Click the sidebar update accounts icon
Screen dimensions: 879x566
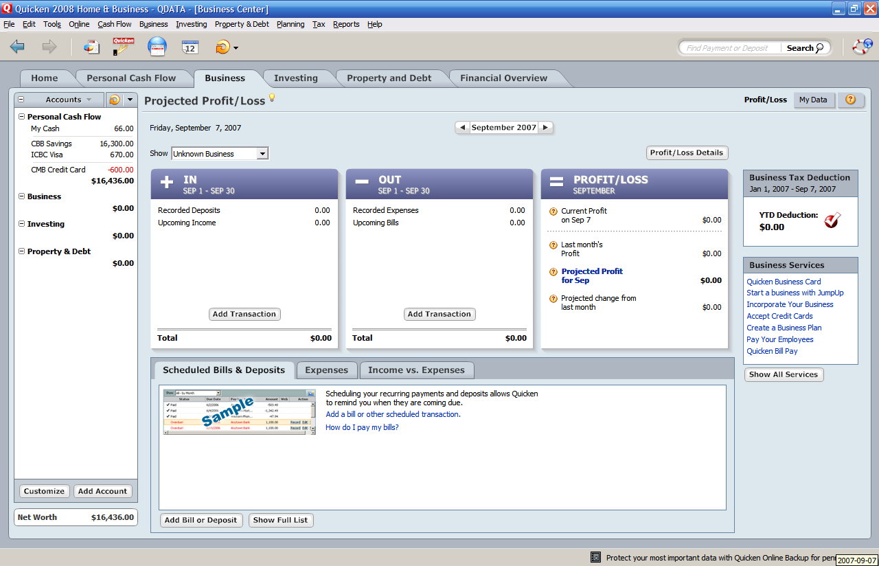(114, 100)
